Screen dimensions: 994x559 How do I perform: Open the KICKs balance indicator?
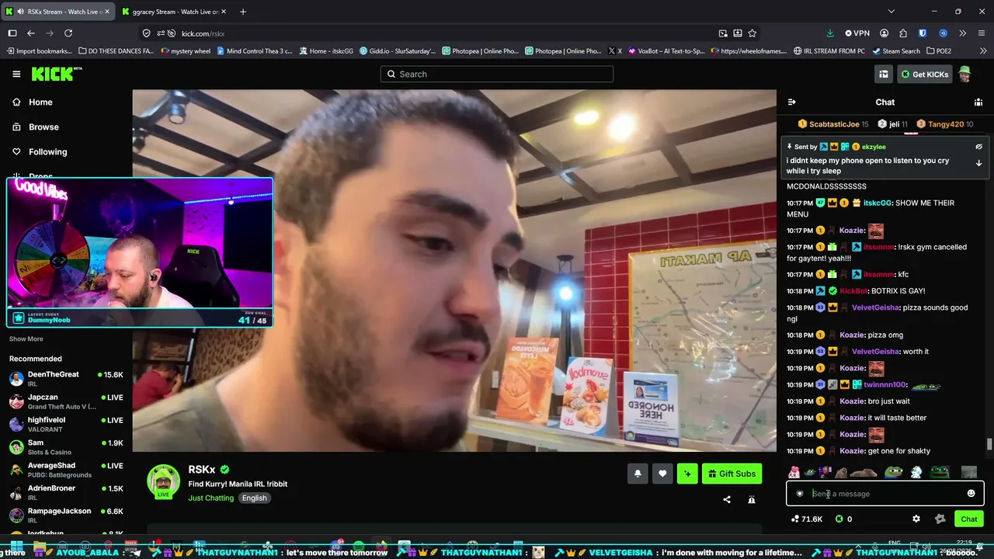pyautogui.click(x=843, y=519)
